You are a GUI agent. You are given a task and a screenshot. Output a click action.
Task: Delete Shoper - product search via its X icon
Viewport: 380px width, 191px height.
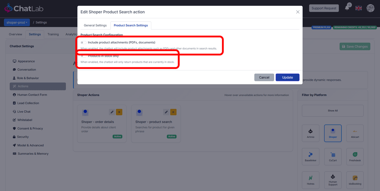point(173,112)
